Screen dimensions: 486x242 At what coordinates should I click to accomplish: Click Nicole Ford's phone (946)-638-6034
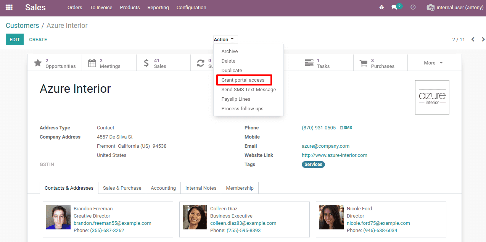click(x=380, y=231)
